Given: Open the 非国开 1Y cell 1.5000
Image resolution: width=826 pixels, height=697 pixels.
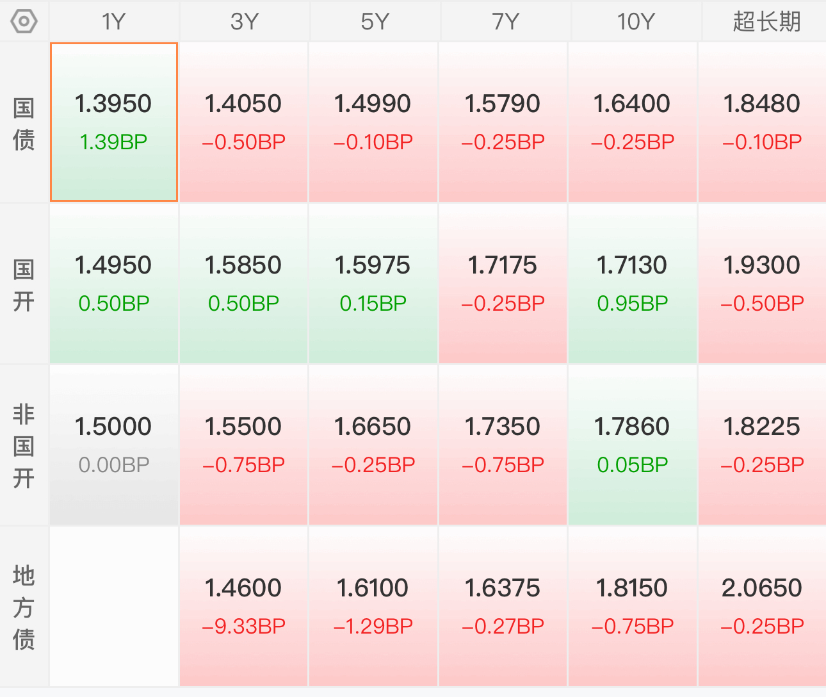Looking at the screenshot, I should (114, 445).
